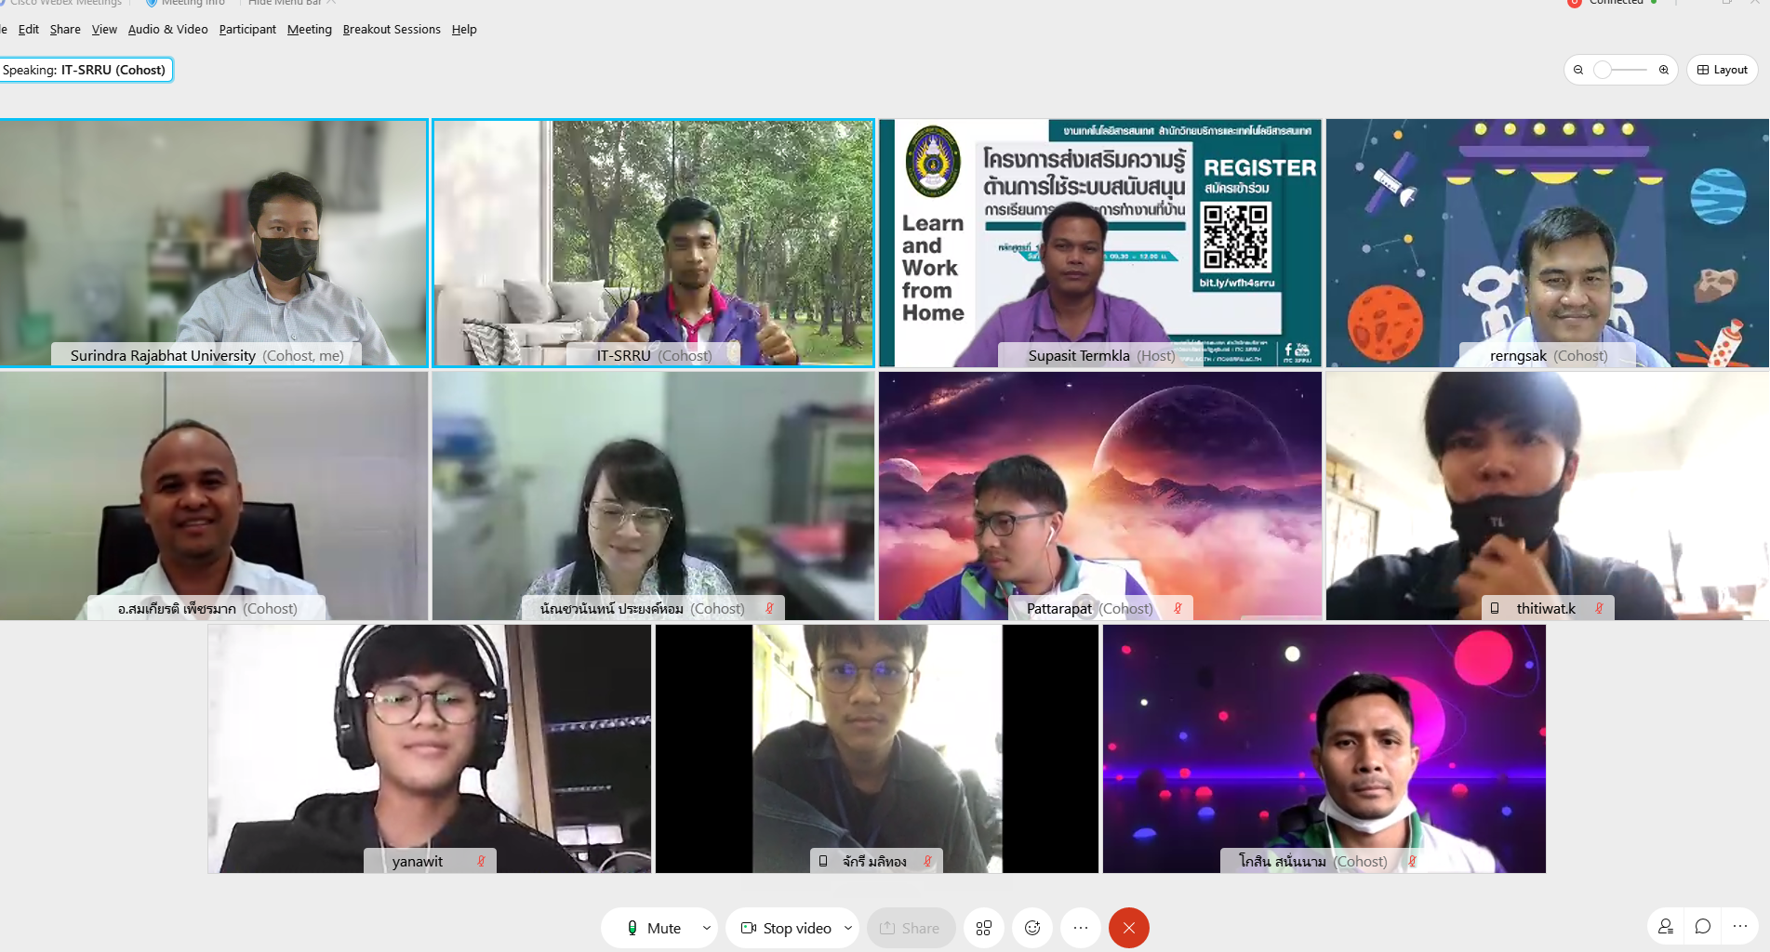Open the Layout options
The image size is (1770, 952).
pos(1722,70)
